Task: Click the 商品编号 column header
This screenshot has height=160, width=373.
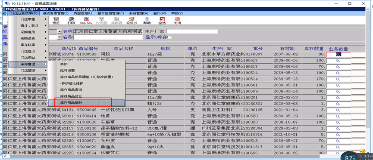Action: pos(88,49)
